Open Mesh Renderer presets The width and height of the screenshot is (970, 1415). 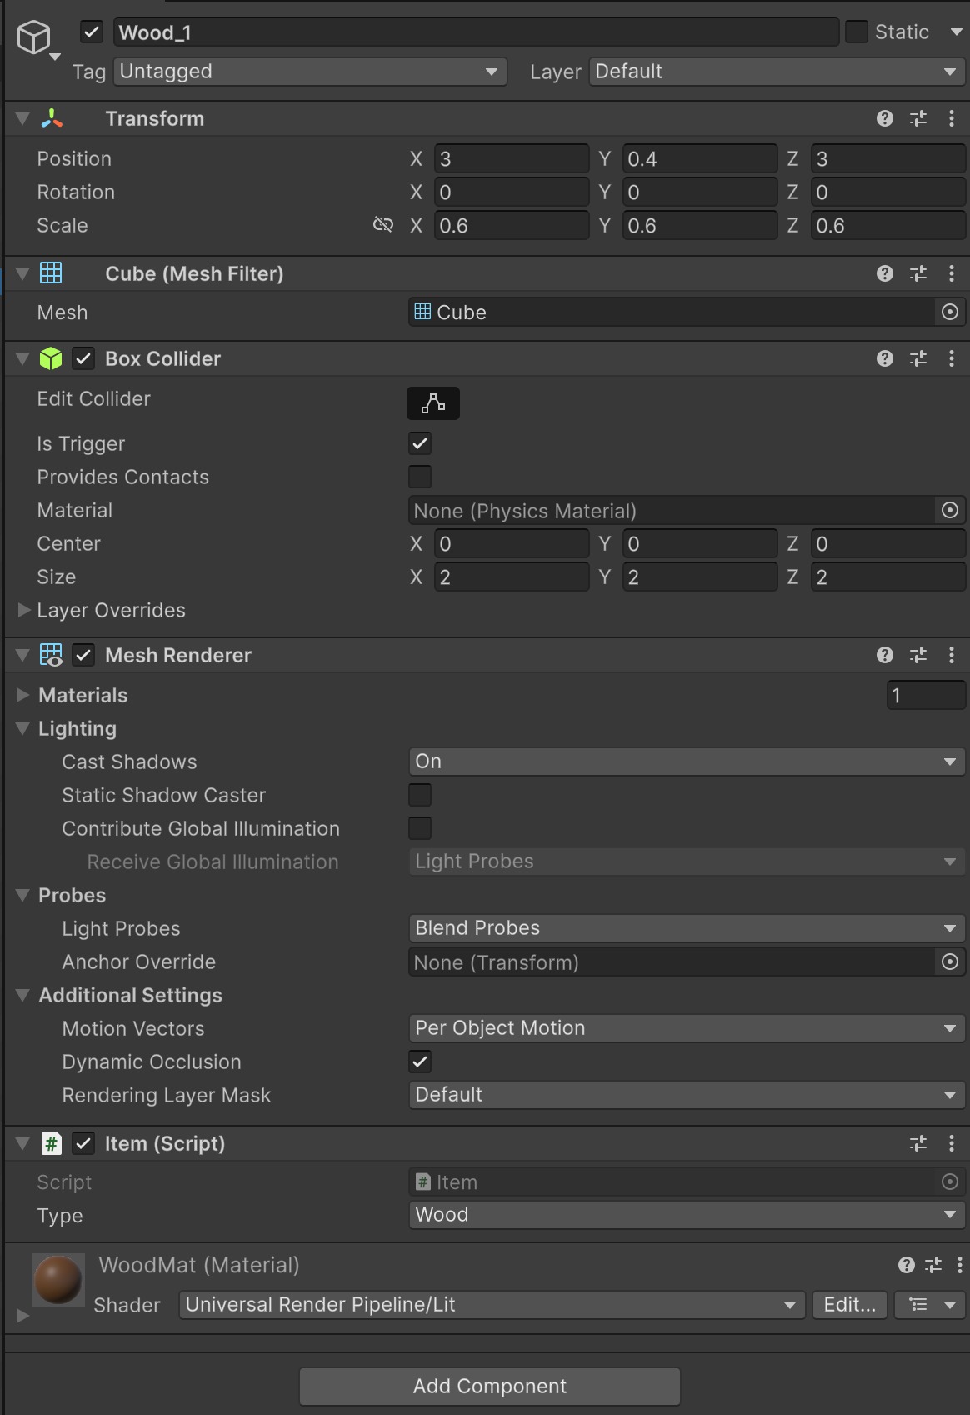point(918,655)
